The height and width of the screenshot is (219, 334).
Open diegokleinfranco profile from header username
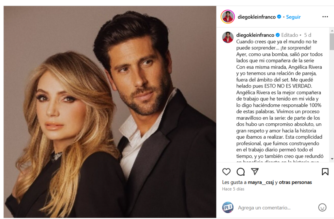pos(256,17)
